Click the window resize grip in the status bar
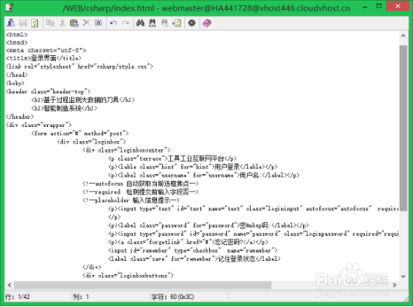Screen dimensions: 413x307 pos(406,299)
